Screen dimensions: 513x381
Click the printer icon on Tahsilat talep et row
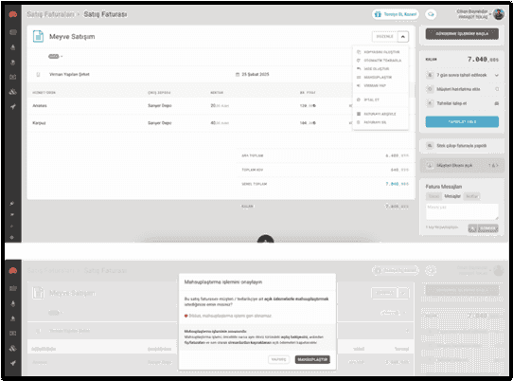(x=497, y=103)
